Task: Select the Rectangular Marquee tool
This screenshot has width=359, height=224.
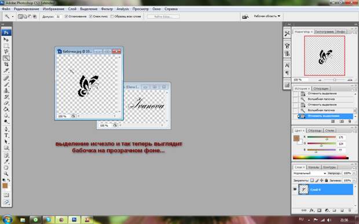Action: (x=6, y=46)
